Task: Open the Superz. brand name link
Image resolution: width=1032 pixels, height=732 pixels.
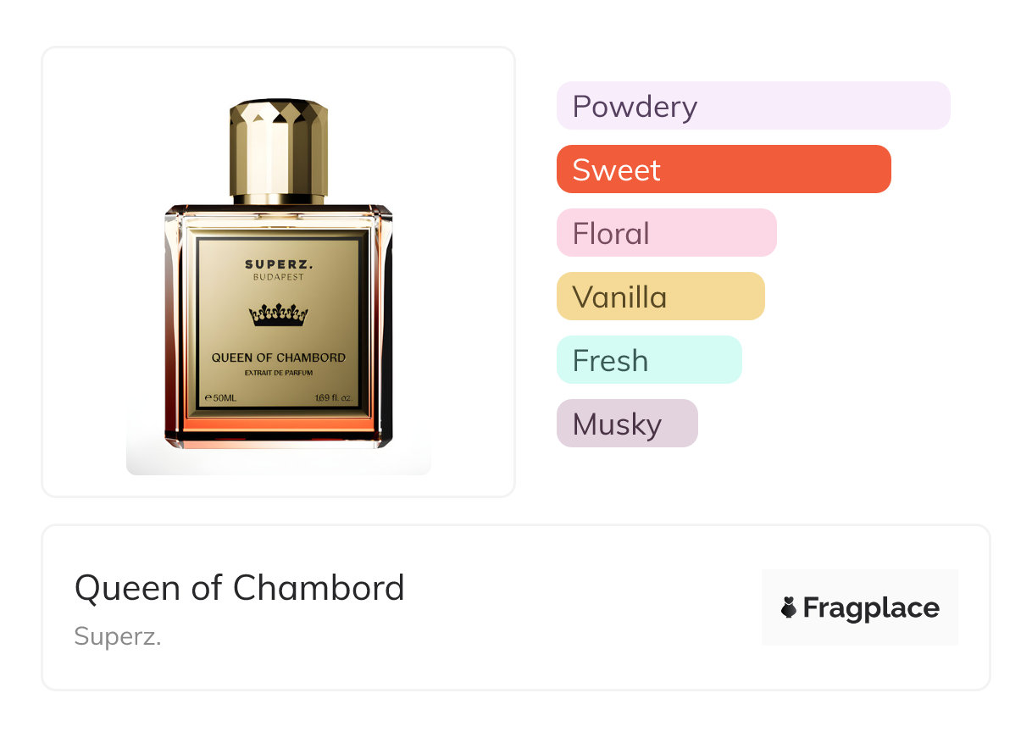Action: 118,636
